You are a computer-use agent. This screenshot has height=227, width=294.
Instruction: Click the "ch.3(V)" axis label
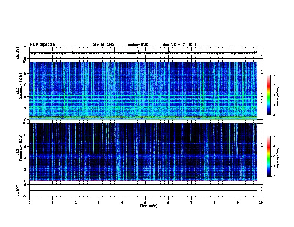pyautogui.click(x=17, y=190)
